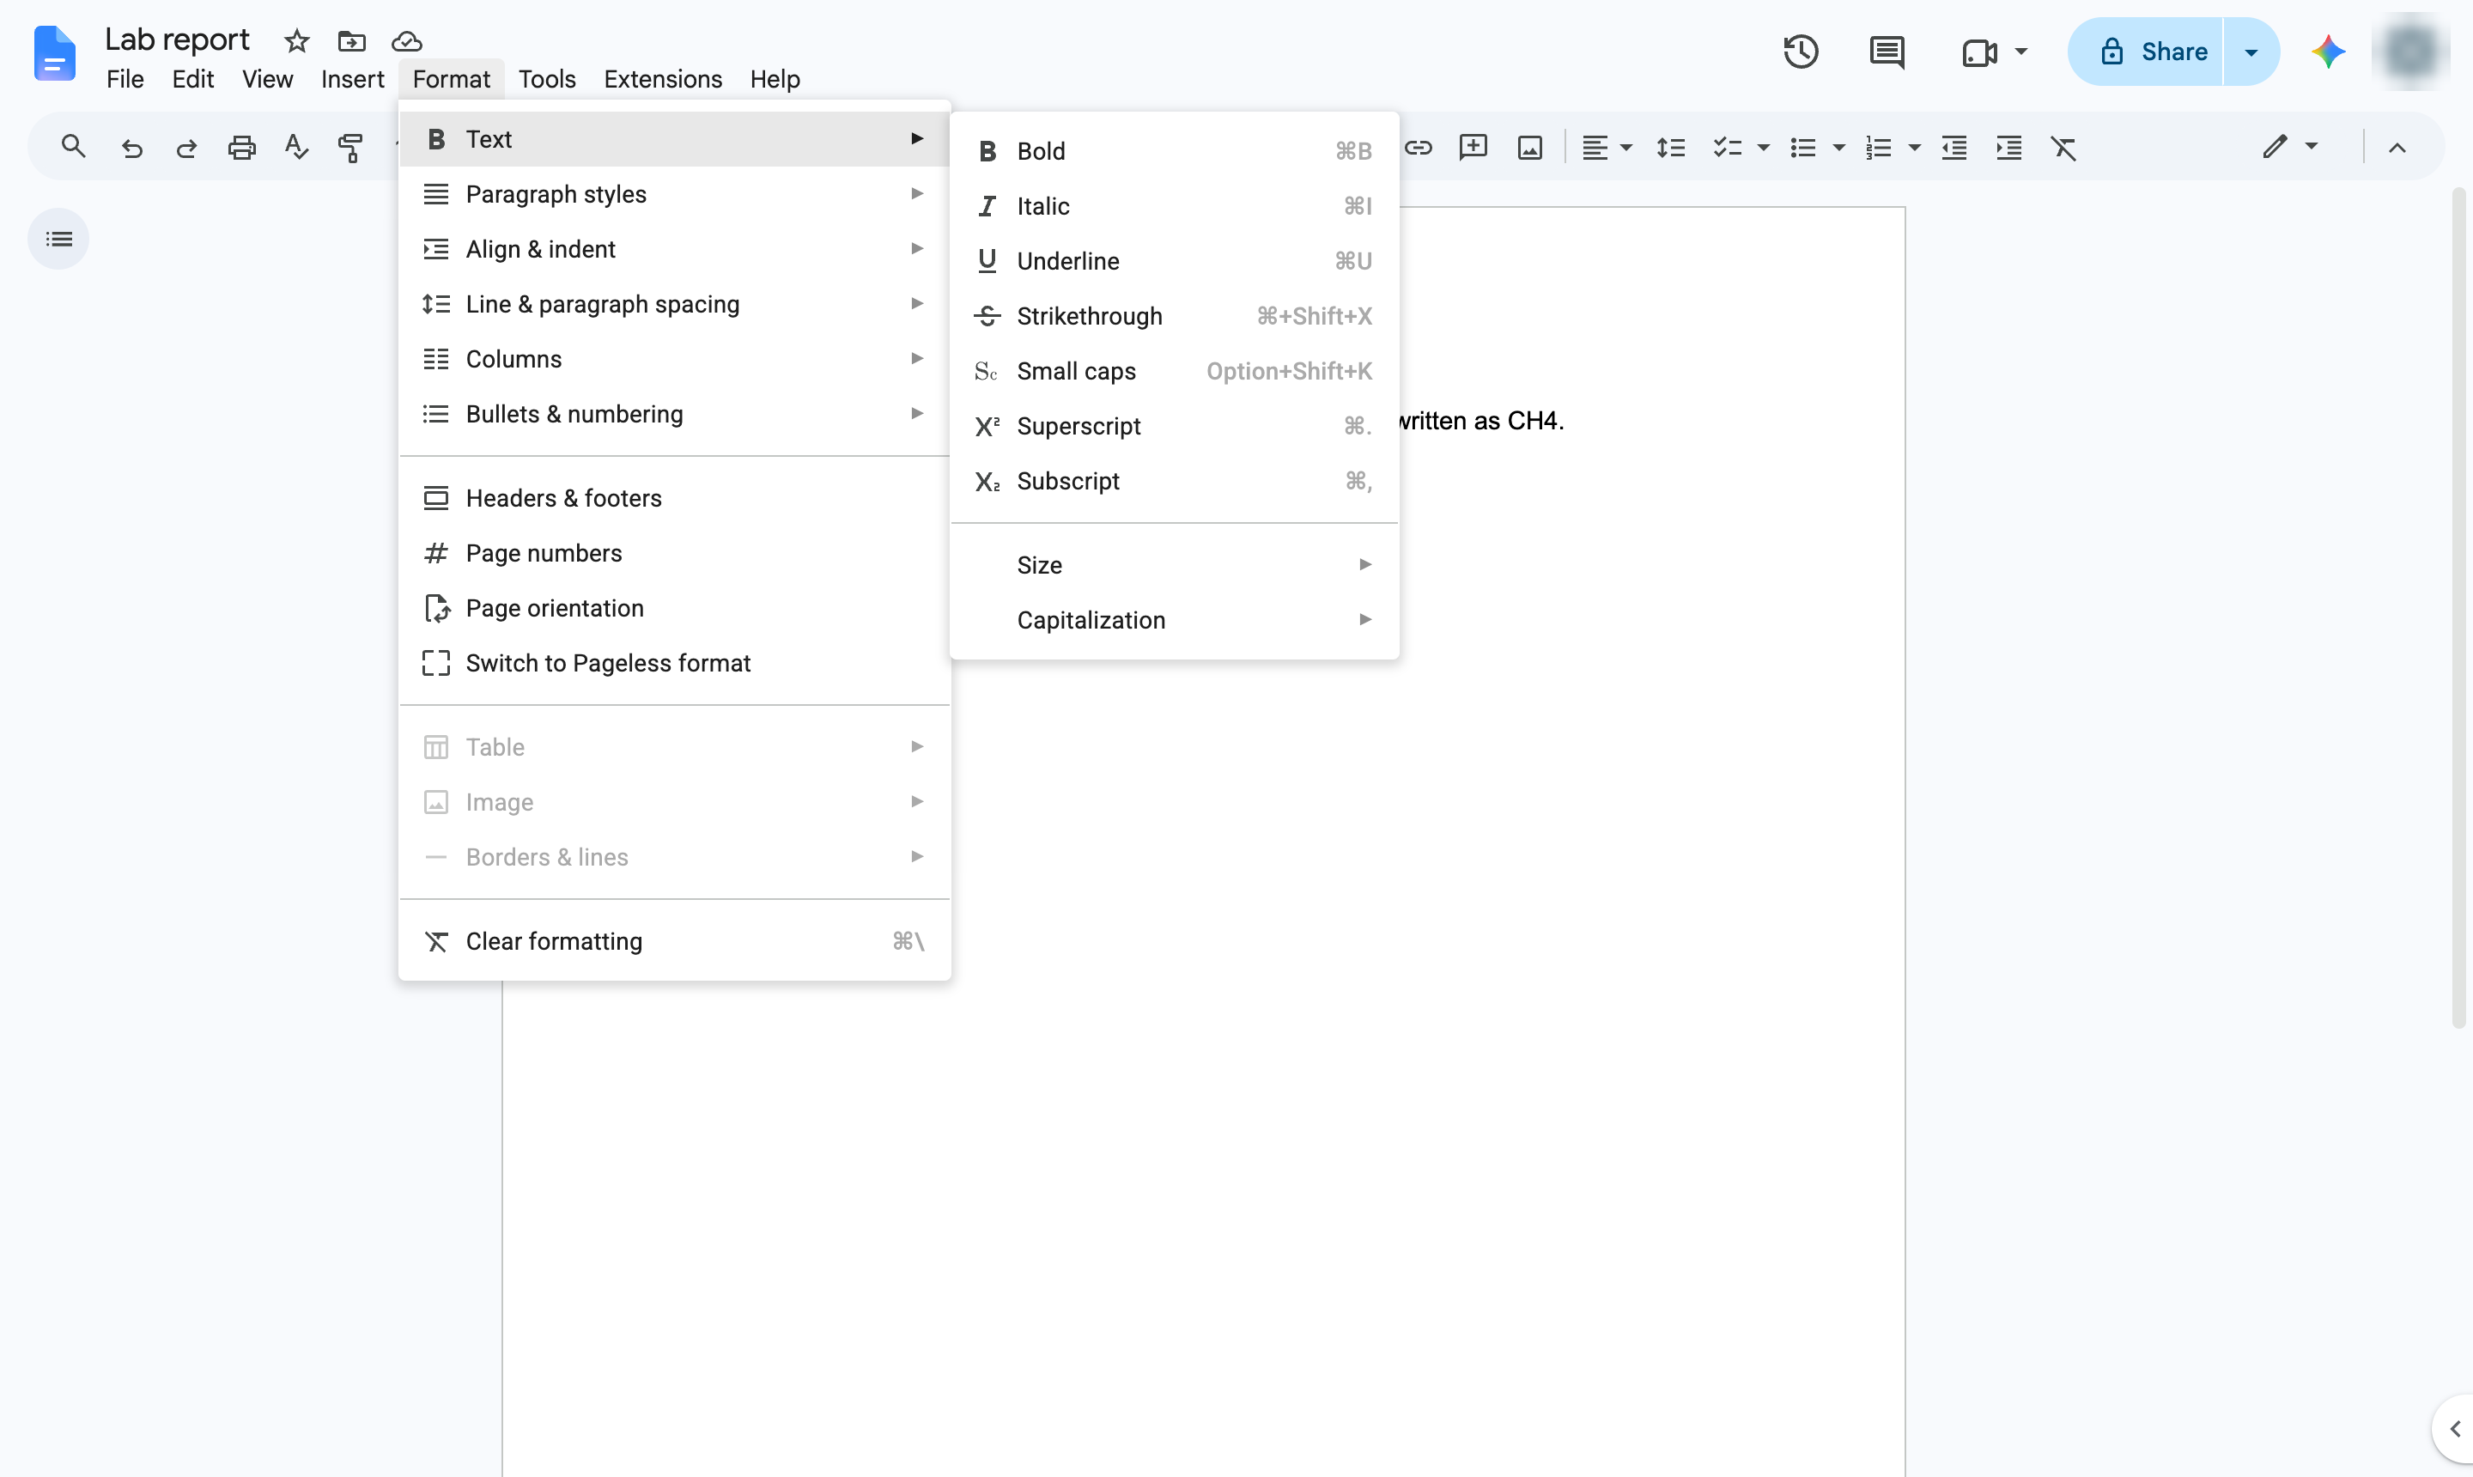Star the Lab report document
Screen dimensions: 2473x1477
click(x=296, y=41)
